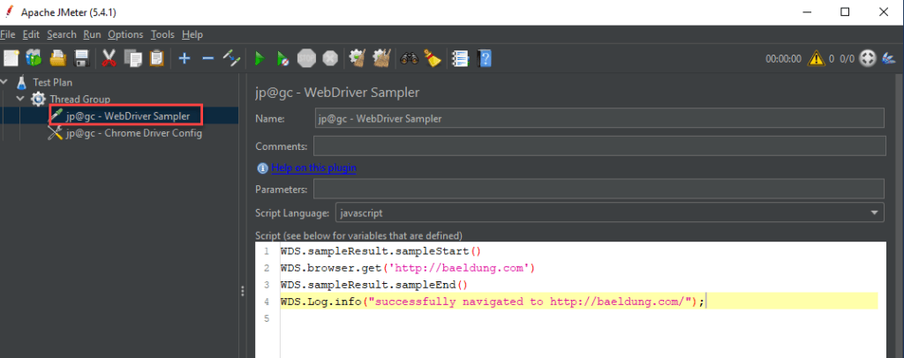Screen dimensions: 904x358
Task: Create a new test plan
Action: (x=11, y=58)
